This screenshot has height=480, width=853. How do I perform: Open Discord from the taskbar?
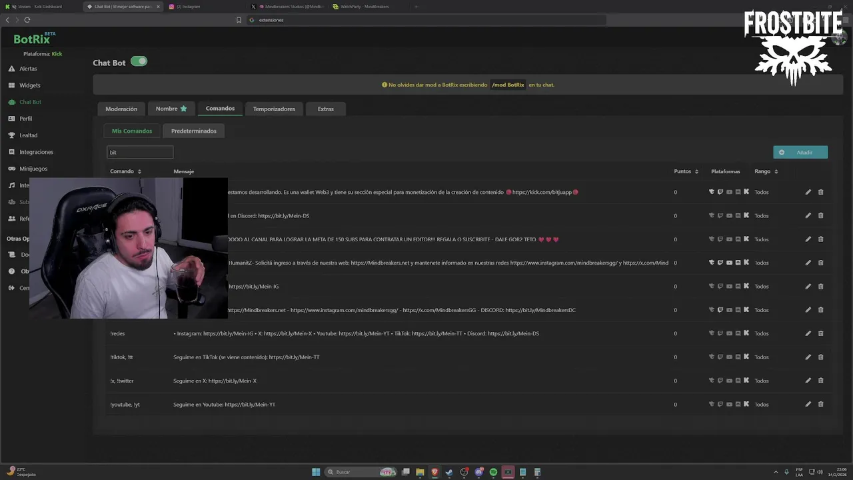point(478,472)
